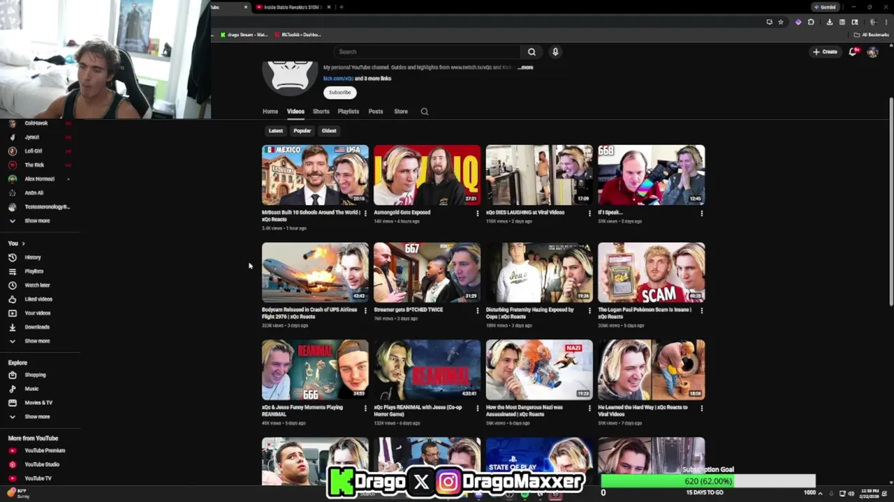
Task: Open the account avatar menu
Action: click(x=872, y=52)
